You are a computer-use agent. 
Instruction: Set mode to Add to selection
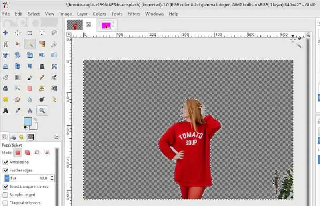coord(27,152)
